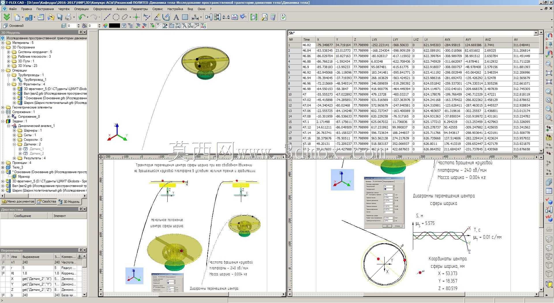Collapse the Датчики : 2 folder
Image resolution: width=554 pixels, height=303 pixels.
click(x=14, y=144)
